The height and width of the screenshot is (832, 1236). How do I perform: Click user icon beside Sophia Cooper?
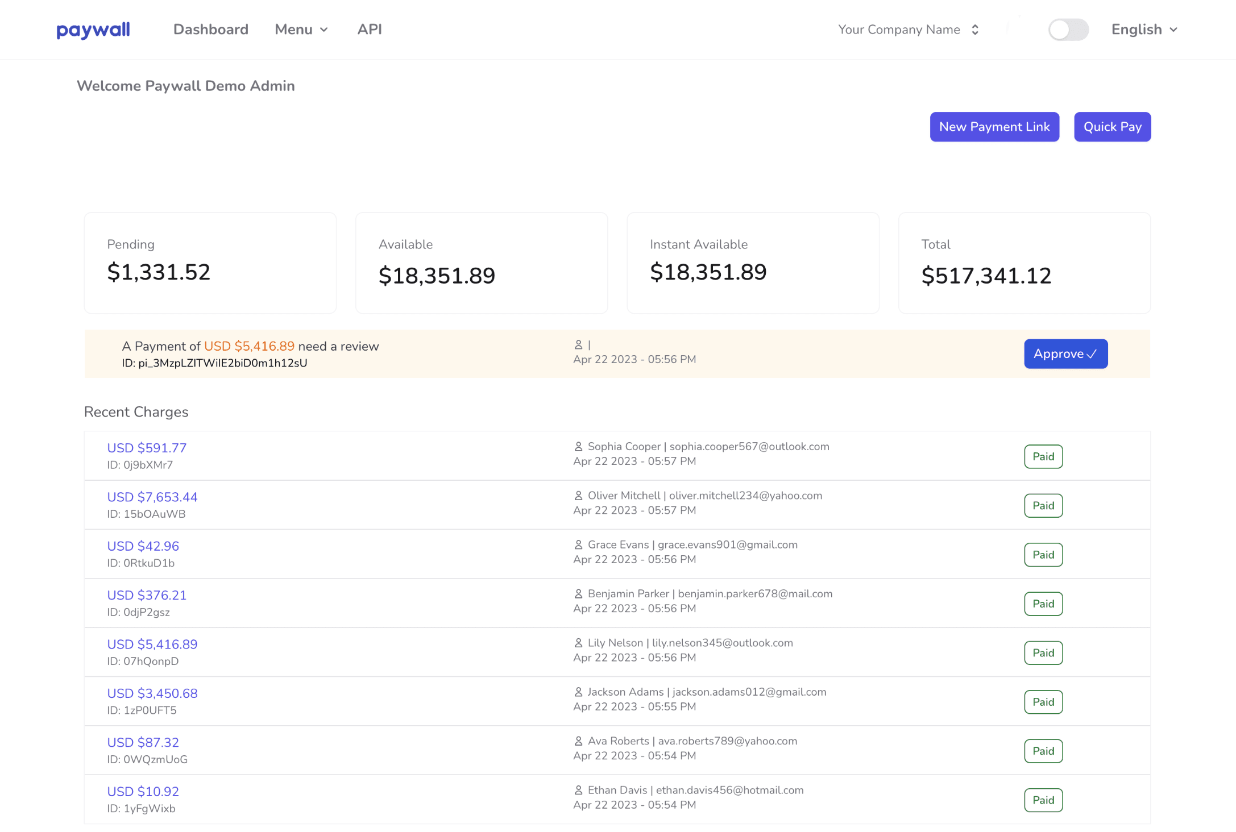[x=578, y=447]
